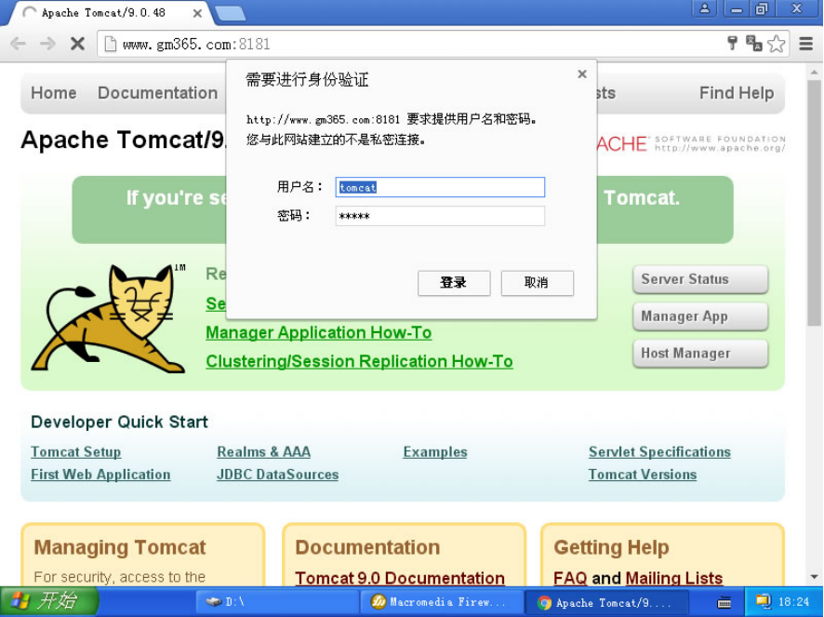Click the scrollbar down arrow
The height and width of the screenshot is (617, 824).
pos(814,577)
